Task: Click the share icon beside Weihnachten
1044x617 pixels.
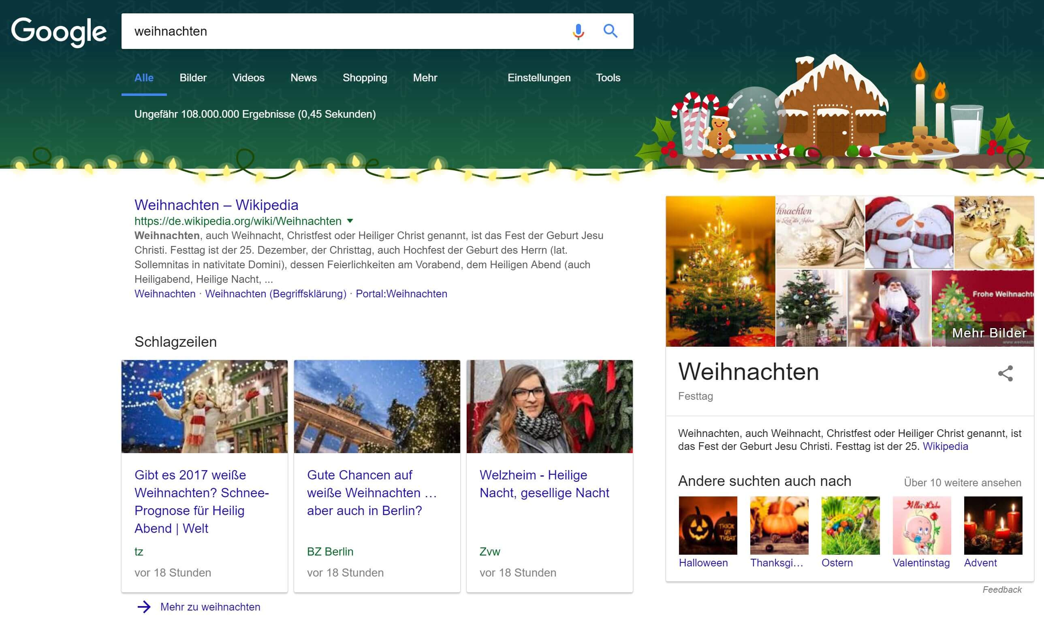Action: pyautogui.click(x=1005, y=373)
